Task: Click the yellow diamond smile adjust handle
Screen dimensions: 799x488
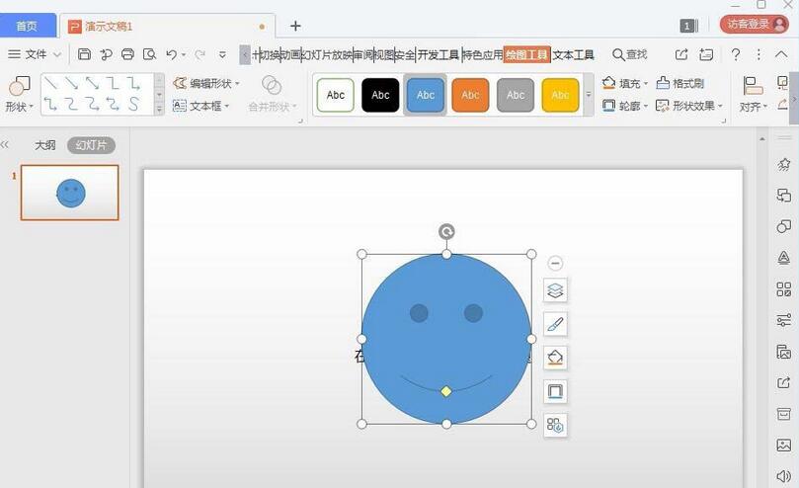Action: [446, 391]
